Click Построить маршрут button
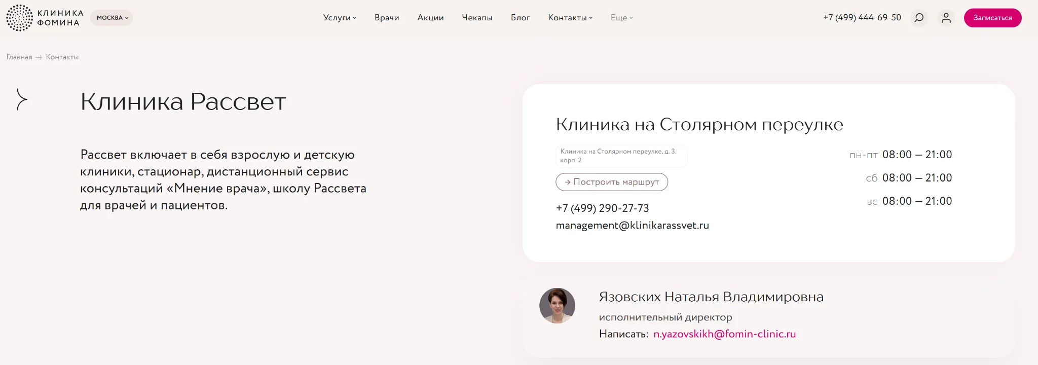 click(x=612, y=182)
